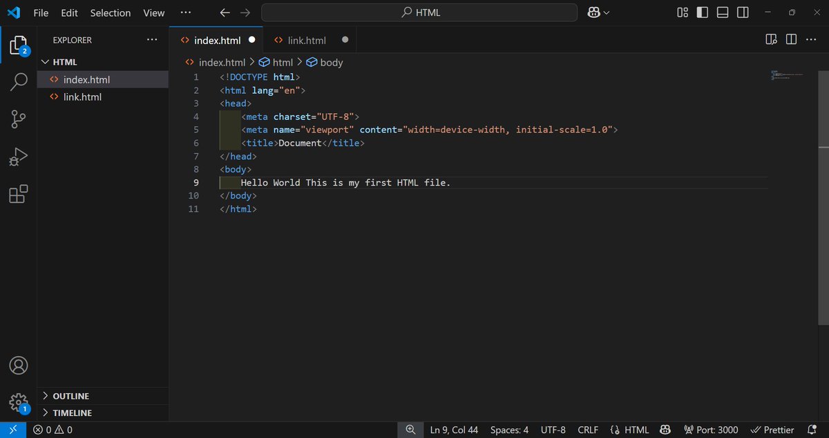Screen dimensions: 829x438
Task: Open the Copilot chat icon in title bar
Action: [x=593, y=12]
